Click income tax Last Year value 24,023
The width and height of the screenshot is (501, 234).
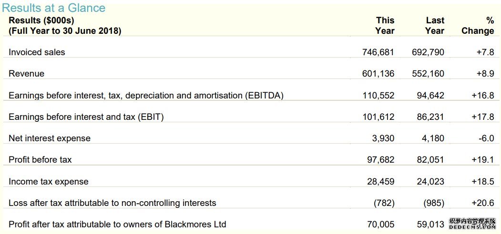pos(430,182)
